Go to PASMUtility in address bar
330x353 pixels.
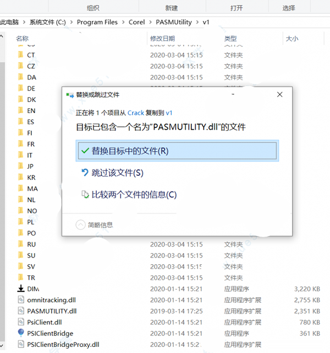point(174,22)
